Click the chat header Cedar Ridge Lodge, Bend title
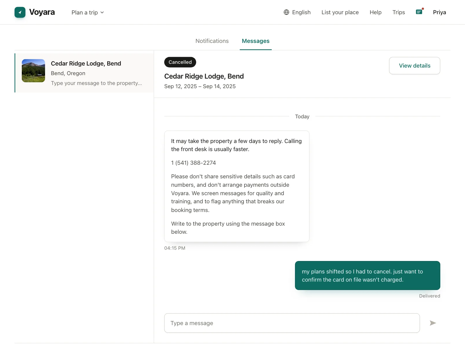The width and height of the screenshot is (465, 348). 204,76
